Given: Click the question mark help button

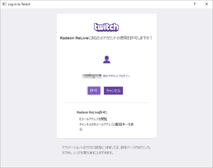Looking at the screenshot, I should [195, 4].
